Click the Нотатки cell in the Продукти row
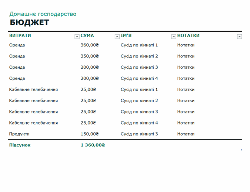 (x=186, y=134)
